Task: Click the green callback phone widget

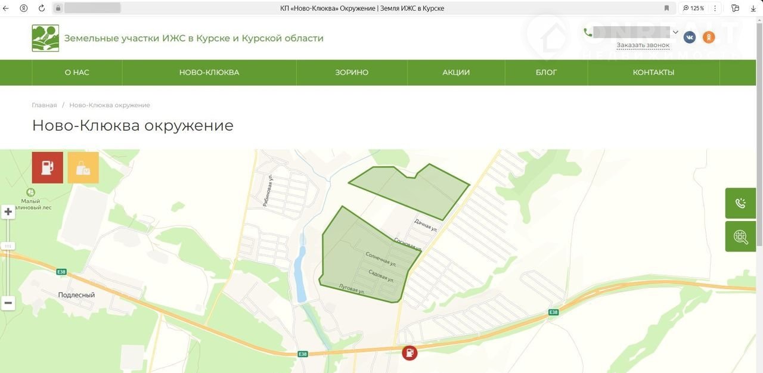Action: coord(740,203)
